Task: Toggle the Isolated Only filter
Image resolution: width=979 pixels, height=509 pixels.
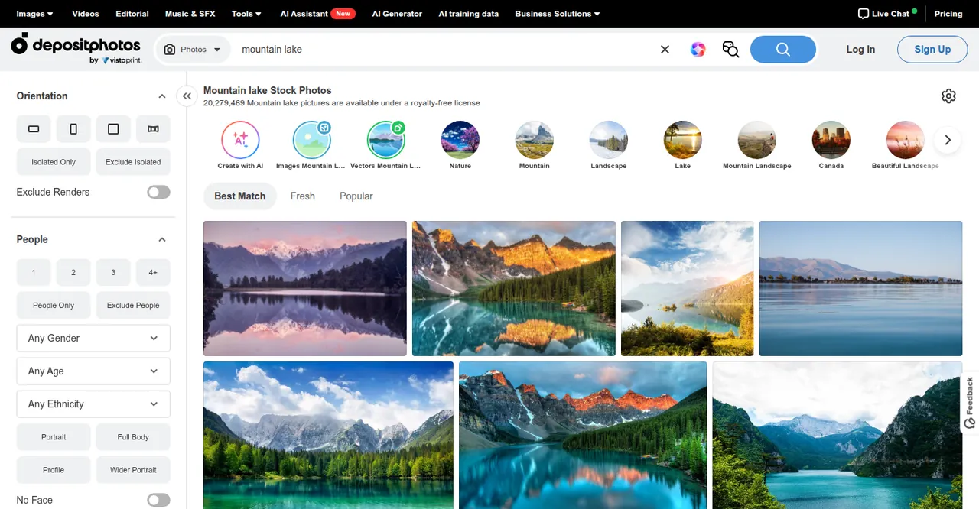Action: (54, 162)
